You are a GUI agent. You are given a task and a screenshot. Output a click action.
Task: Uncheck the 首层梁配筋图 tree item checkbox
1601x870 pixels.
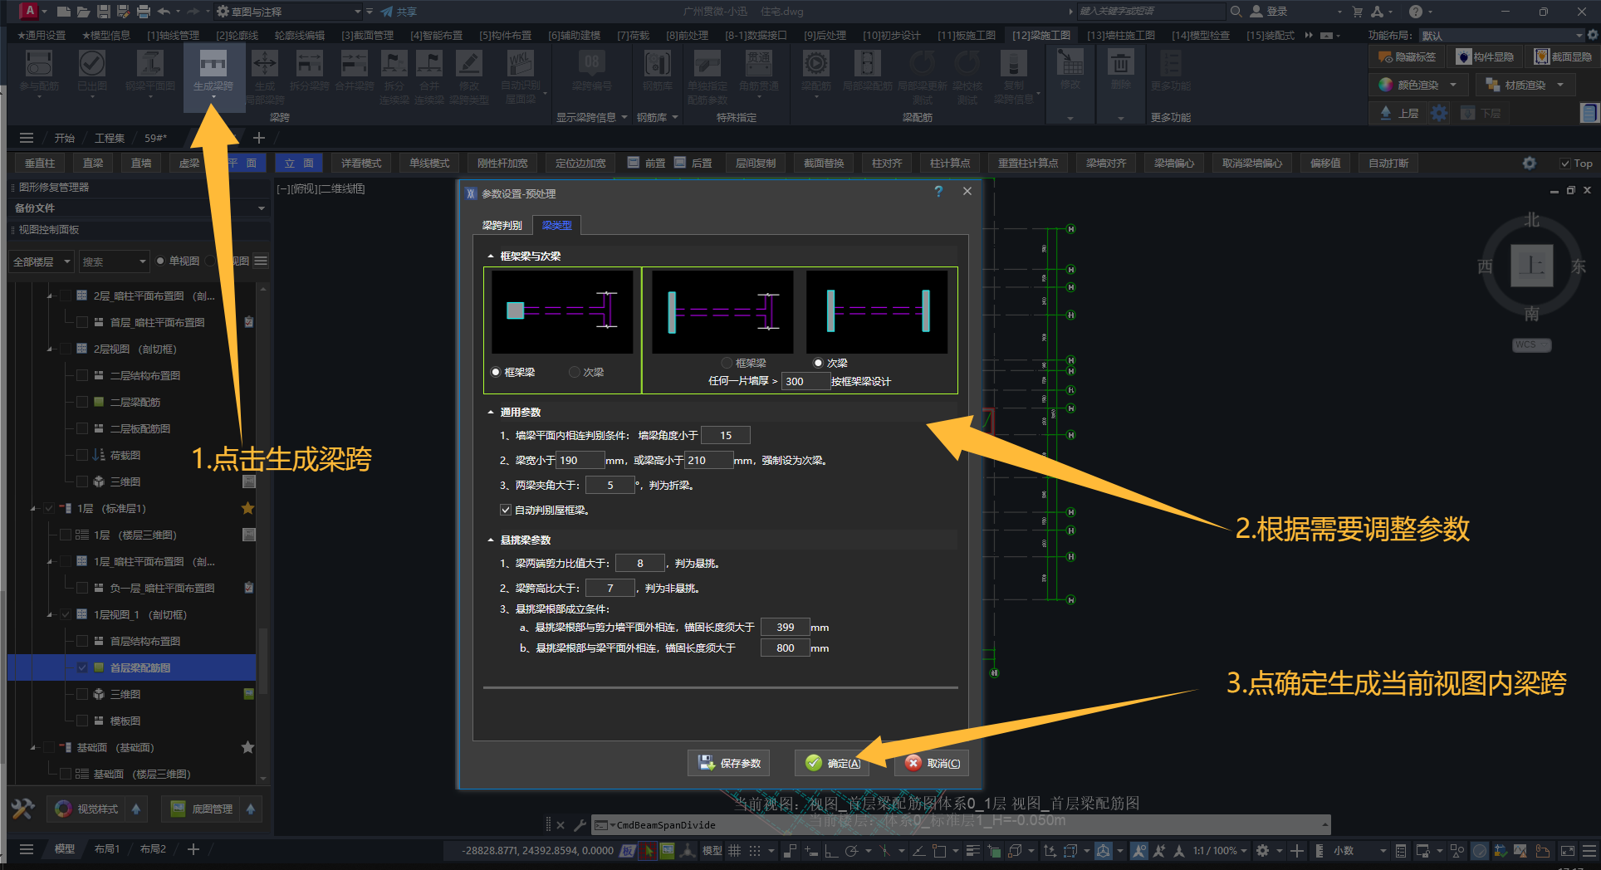coord(82,667)
